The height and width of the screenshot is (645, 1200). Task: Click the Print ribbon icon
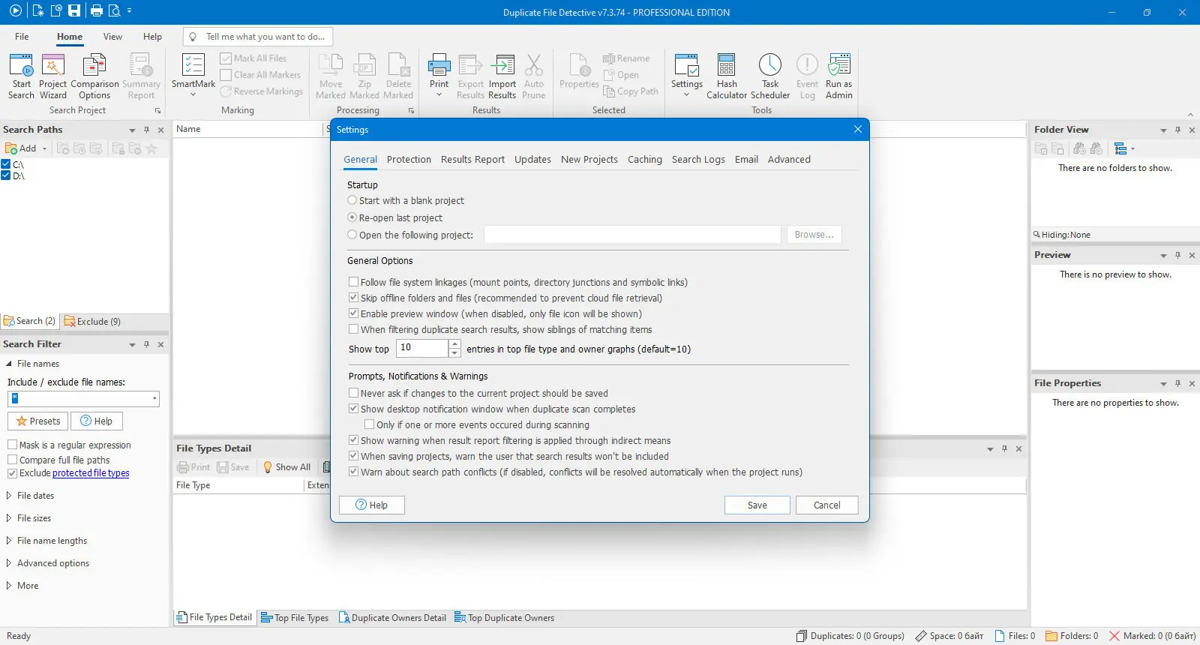click(439, 76)
